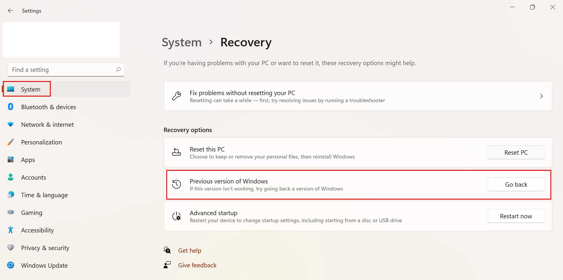Click the Reset this PC icon
563x280 pixels.
coord(176,152)
